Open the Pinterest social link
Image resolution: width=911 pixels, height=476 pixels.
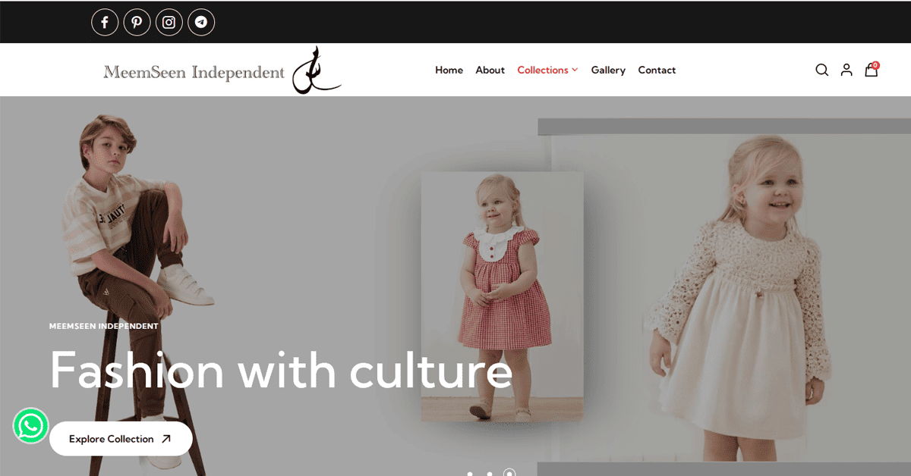tap(137, 22)
